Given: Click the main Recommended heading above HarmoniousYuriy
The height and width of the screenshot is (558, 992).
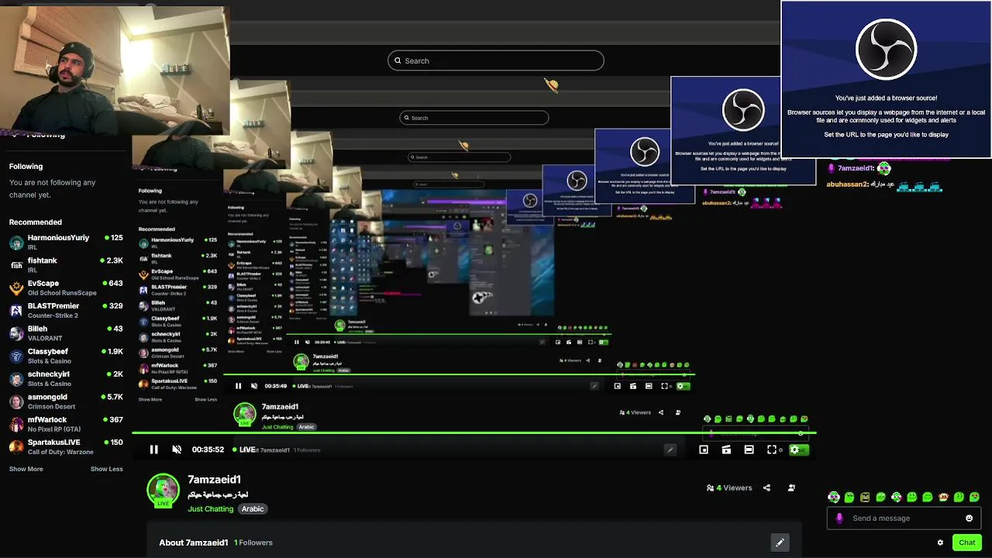Looking at the screenshot, I should [36, 222].
